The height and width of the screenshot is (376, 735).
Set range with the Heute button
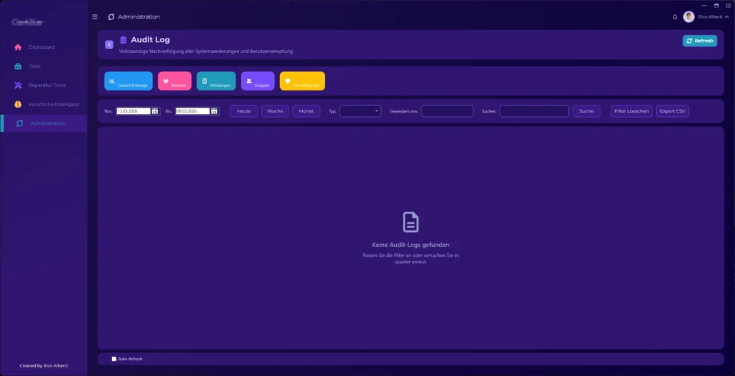(244, 111)
